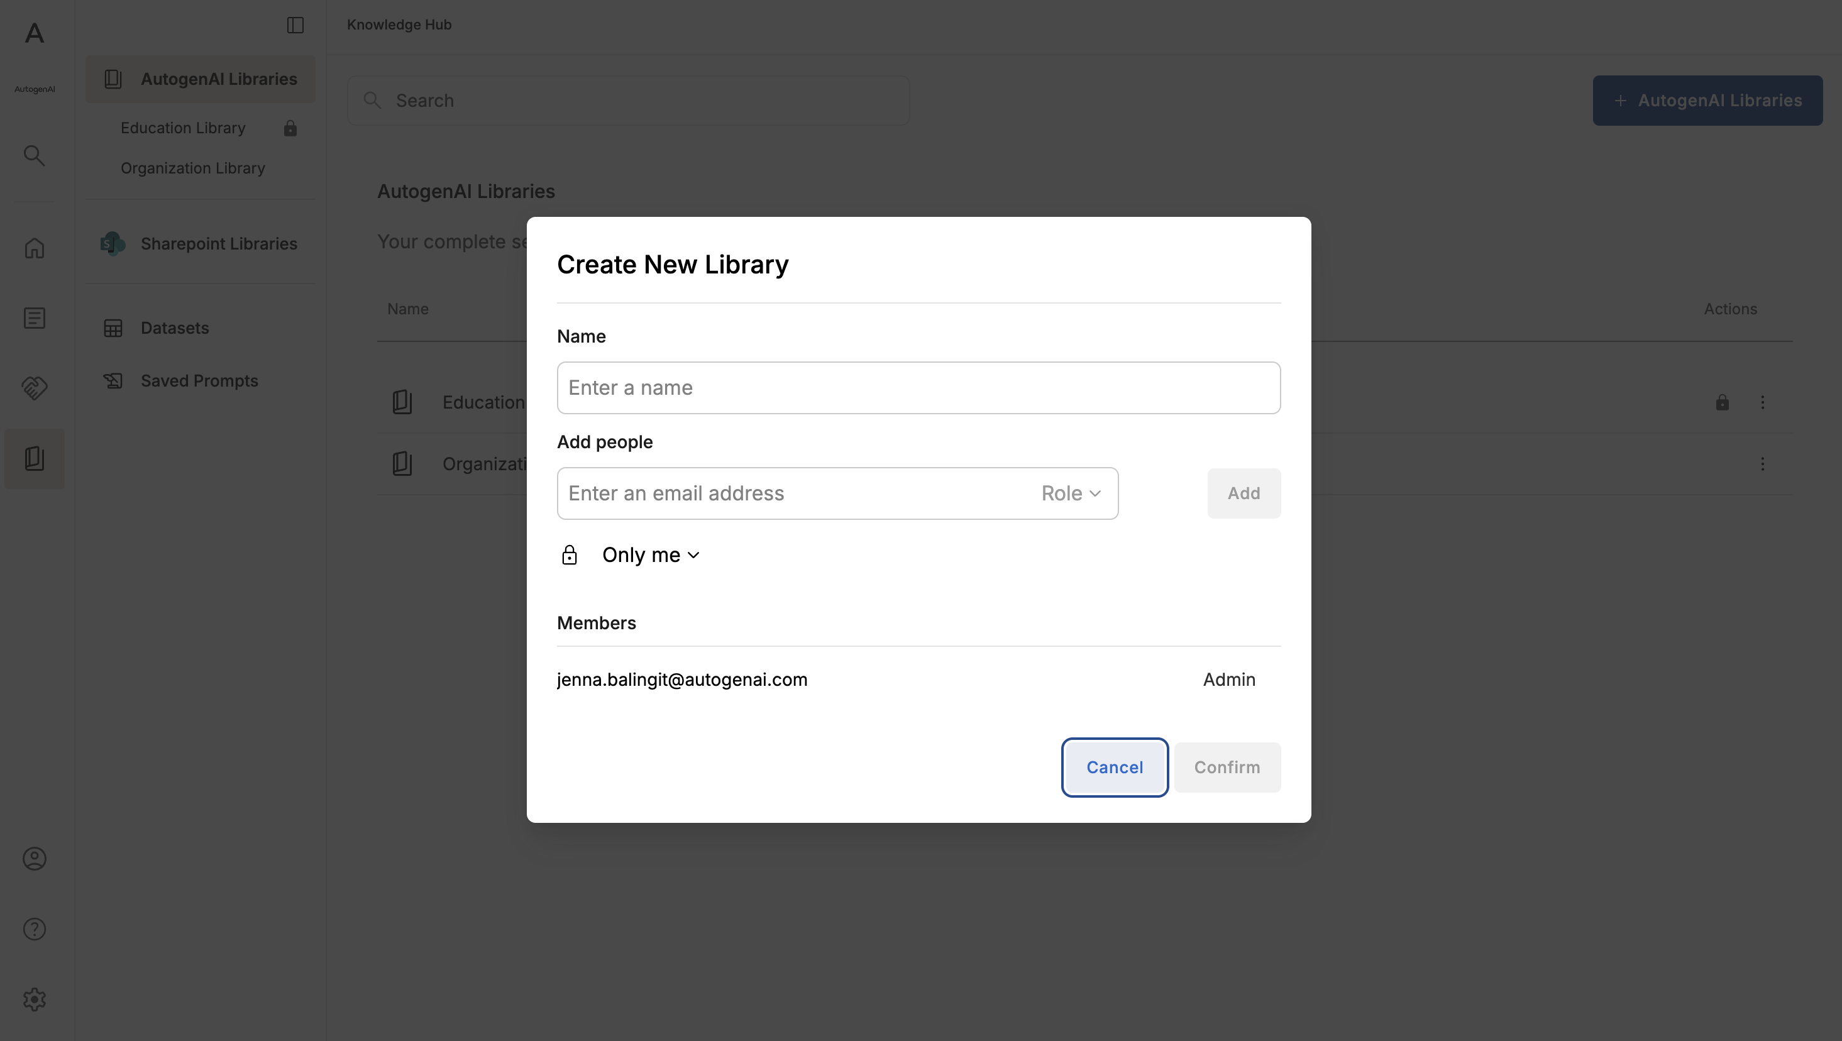Select the Knowledge Hub library icon in rail
Viewport: 1842px width, 1041px height.
coord(35,458)
